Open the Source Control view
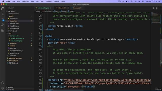 [x=3, y=19]
